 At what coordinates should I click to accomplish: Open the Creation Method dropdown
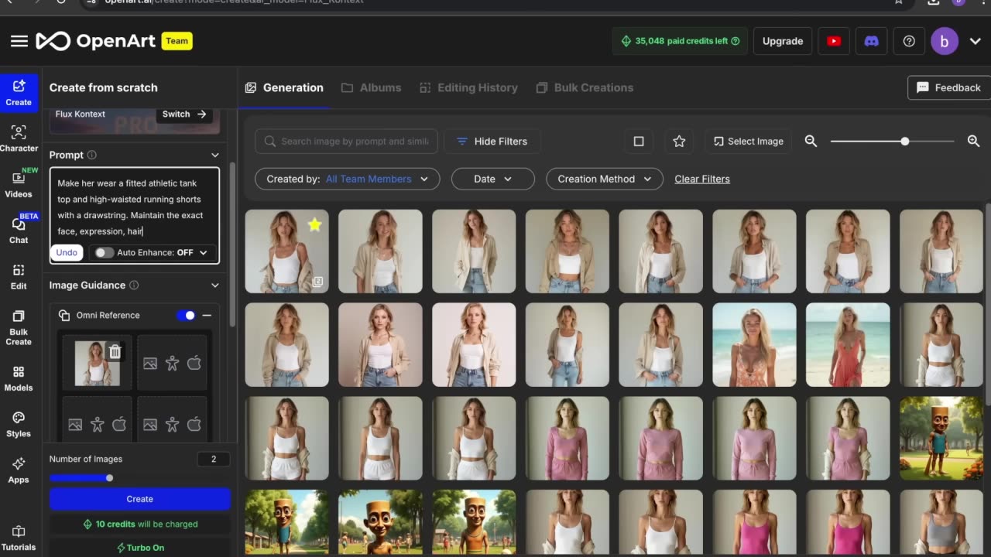pyautogui.click(x=605, y=179)
